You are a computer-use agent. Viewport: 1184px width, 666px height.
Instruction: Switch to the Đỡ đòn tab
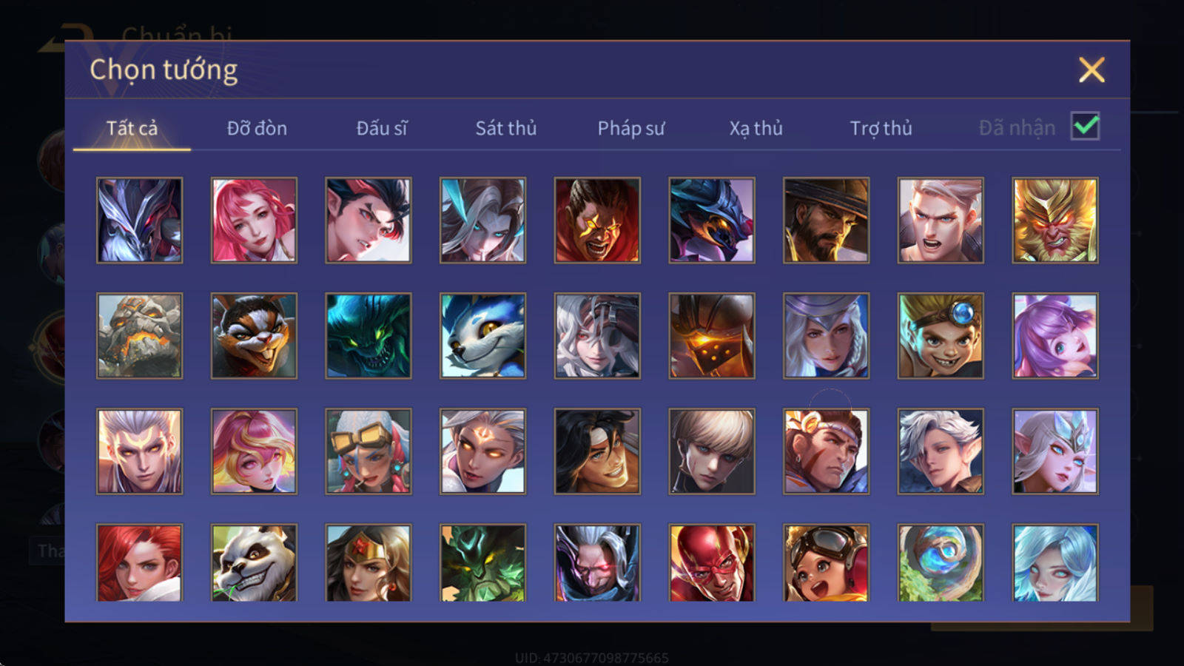pyautogui.click(x=257, y=128)
